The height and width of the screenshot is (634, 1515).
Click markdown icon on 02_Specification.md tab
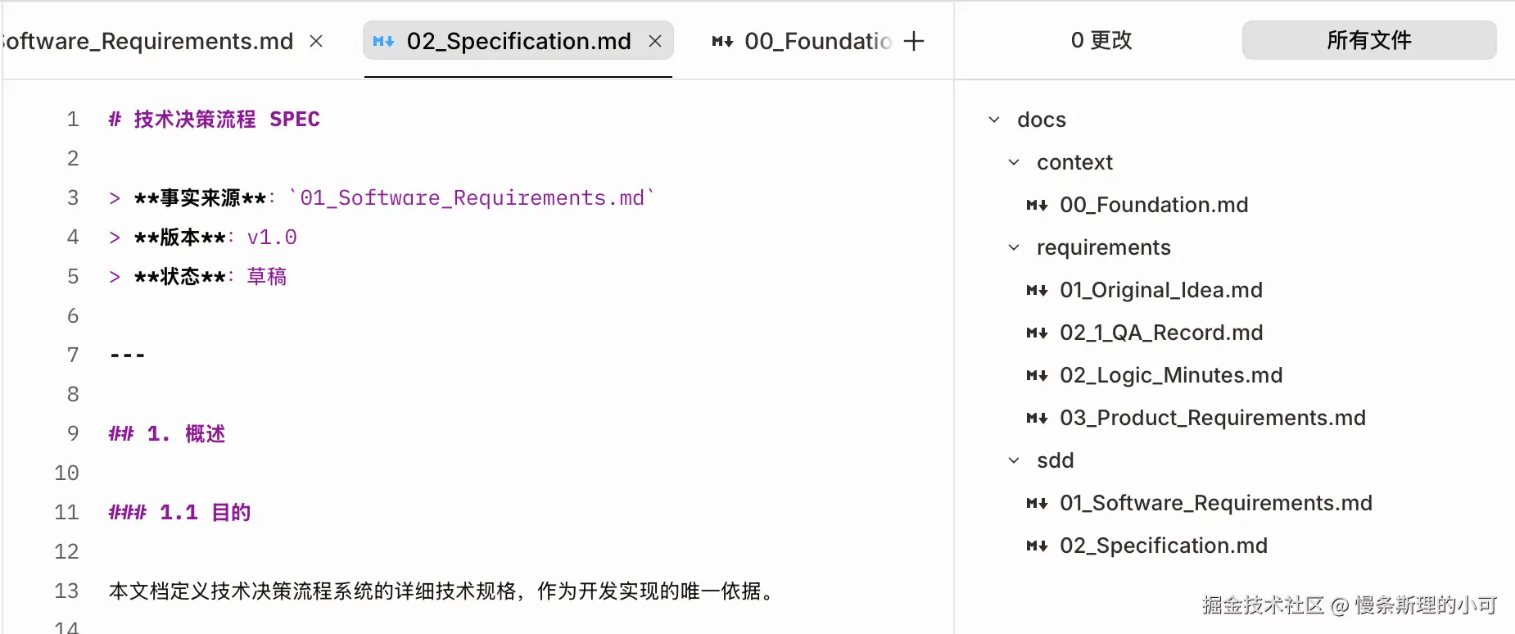[383, 41]
